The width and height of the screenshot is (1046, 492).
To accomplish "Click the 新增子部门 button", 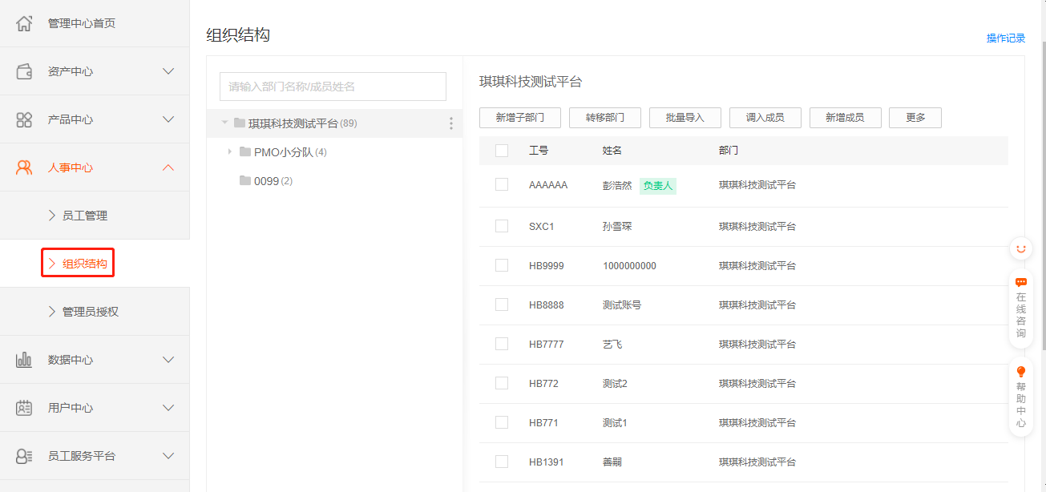I will [519, 118].
